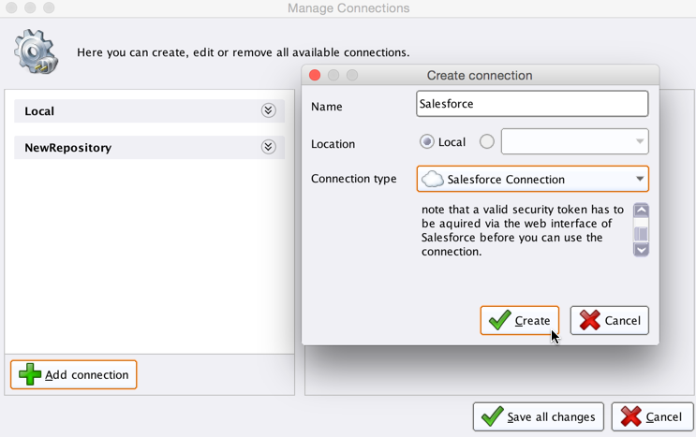Click the gear icon in Manage Connections header
The height and width of the screenshot is (437, 696).
coord(36,51)
